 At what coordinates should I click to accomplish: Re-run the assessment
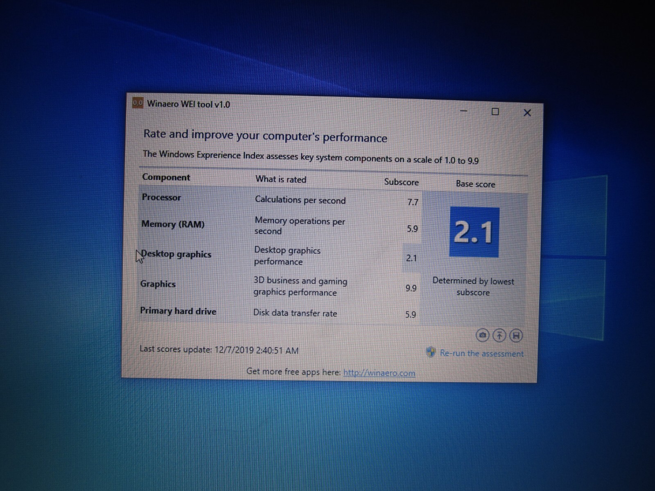(x=481, y=353)
